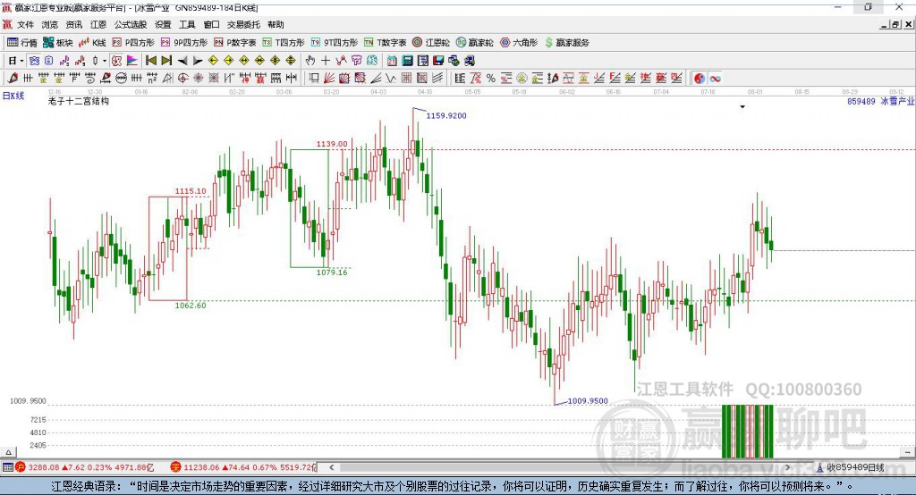This screenshot has height=495, width=916.
Task: Click the blue infinity loop icon
Action: 715,79
